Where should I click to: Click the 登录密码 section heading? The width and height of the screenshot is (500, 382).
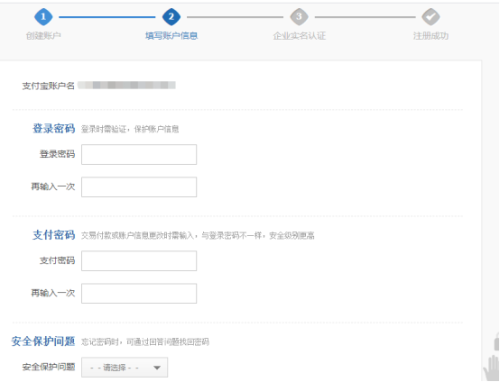54,128
